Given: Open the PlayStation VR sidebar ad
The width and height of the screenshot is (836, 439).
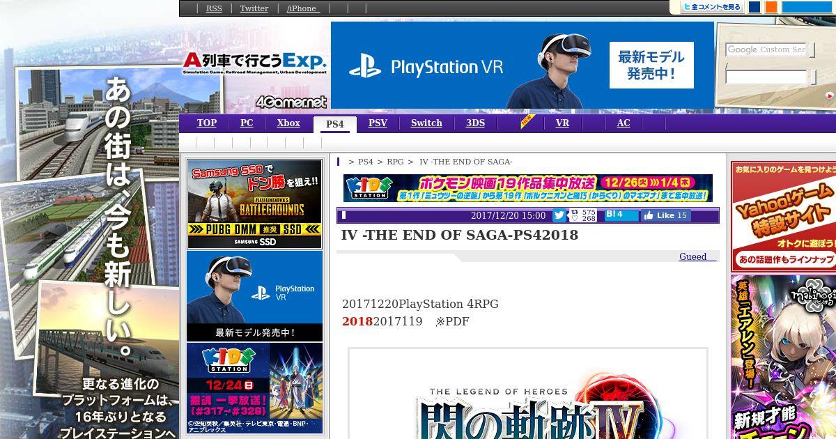Looking at the screenshot, I should (x=255, y=296).
